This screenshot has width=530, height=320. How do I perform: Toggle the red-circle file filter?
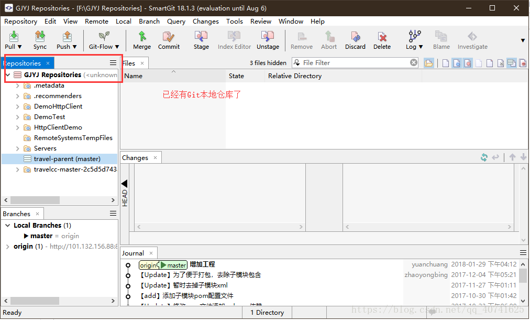(x=468, y=63)
